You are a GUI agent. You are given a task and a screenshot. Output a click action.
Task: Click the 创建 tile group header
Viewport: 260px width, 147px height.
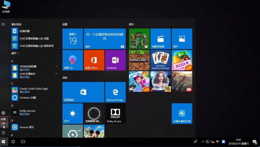tap(65, 24)
